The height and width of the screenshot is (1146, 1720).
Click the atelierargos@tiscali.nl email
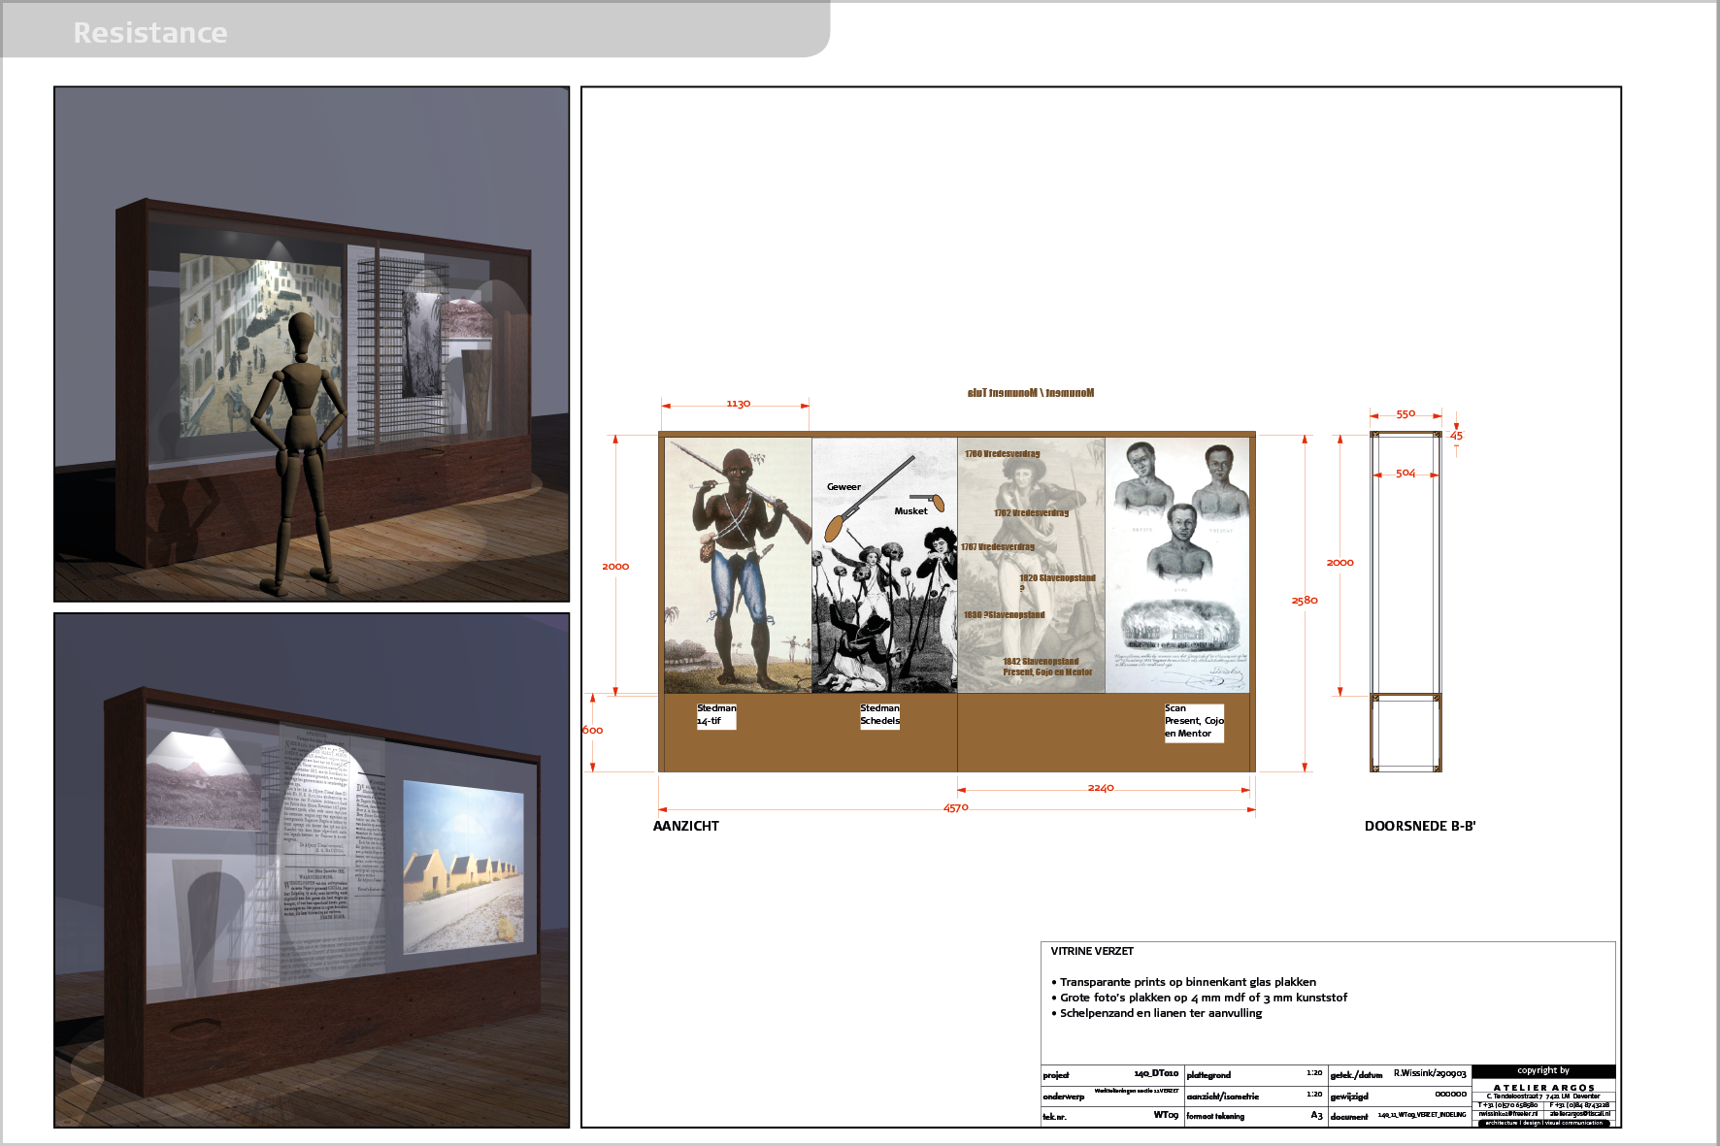click(1579, 1114)
